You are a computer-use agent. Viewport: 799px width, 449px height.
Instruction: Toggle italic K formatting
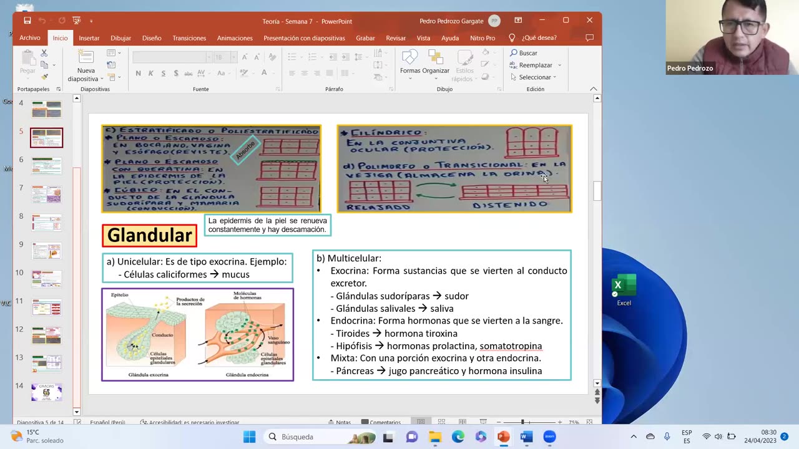pyautogui.click(x=150, y=73)
